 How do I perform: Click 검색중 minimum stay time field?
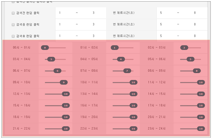tap(165, 24)
